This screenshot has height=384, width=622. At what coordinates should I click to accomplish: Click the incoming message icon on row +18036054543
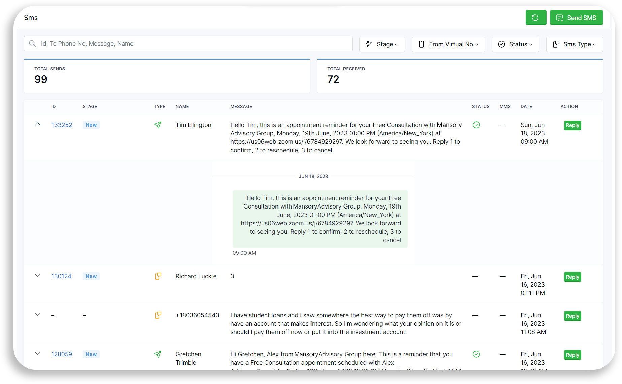pos(158,315)
